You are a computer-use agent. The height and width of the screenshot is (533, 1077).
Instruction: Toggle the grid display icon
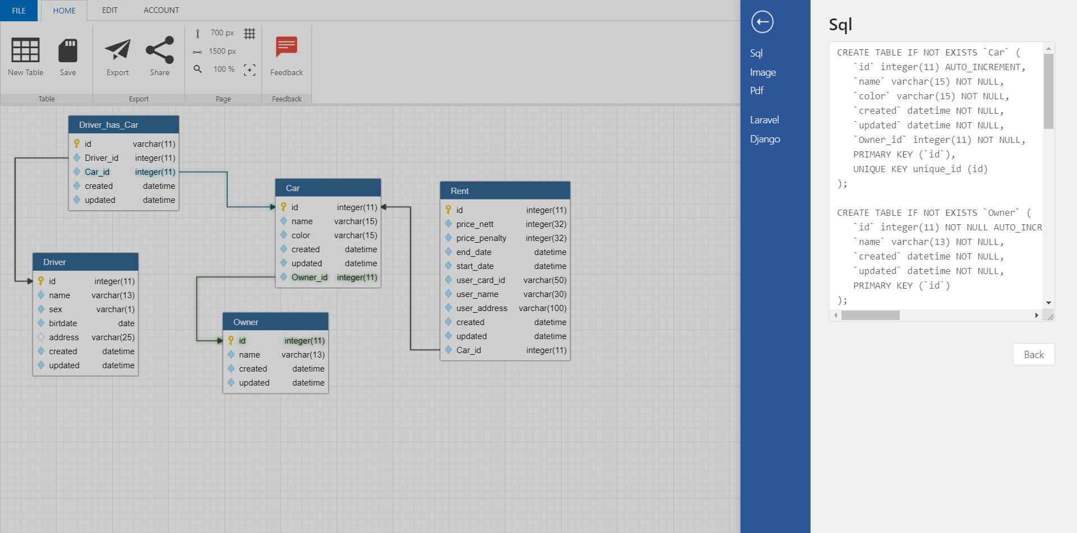coord(250,33)
